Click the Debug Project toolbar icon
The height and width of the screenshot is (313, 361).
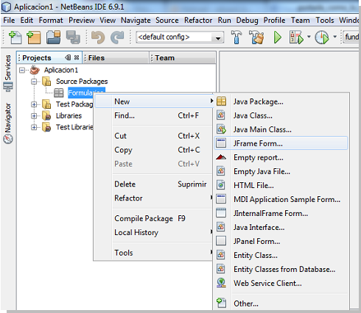point(296,37)
